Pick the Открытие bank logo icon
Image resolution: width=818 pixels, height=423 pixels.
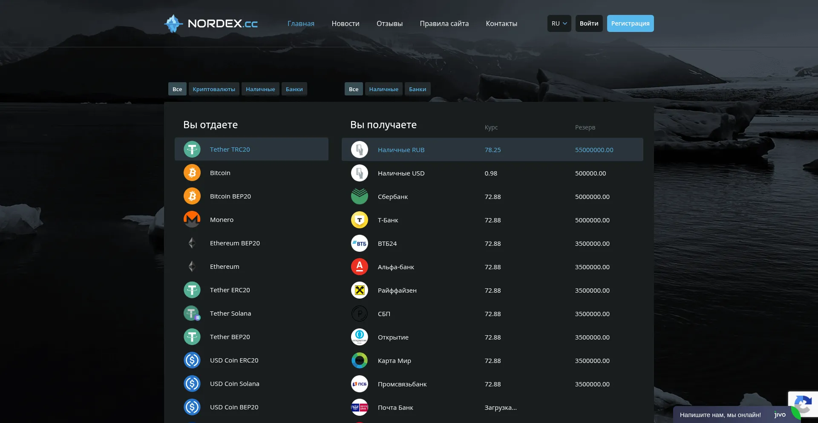pyautogui.click(x=360, y=337)
